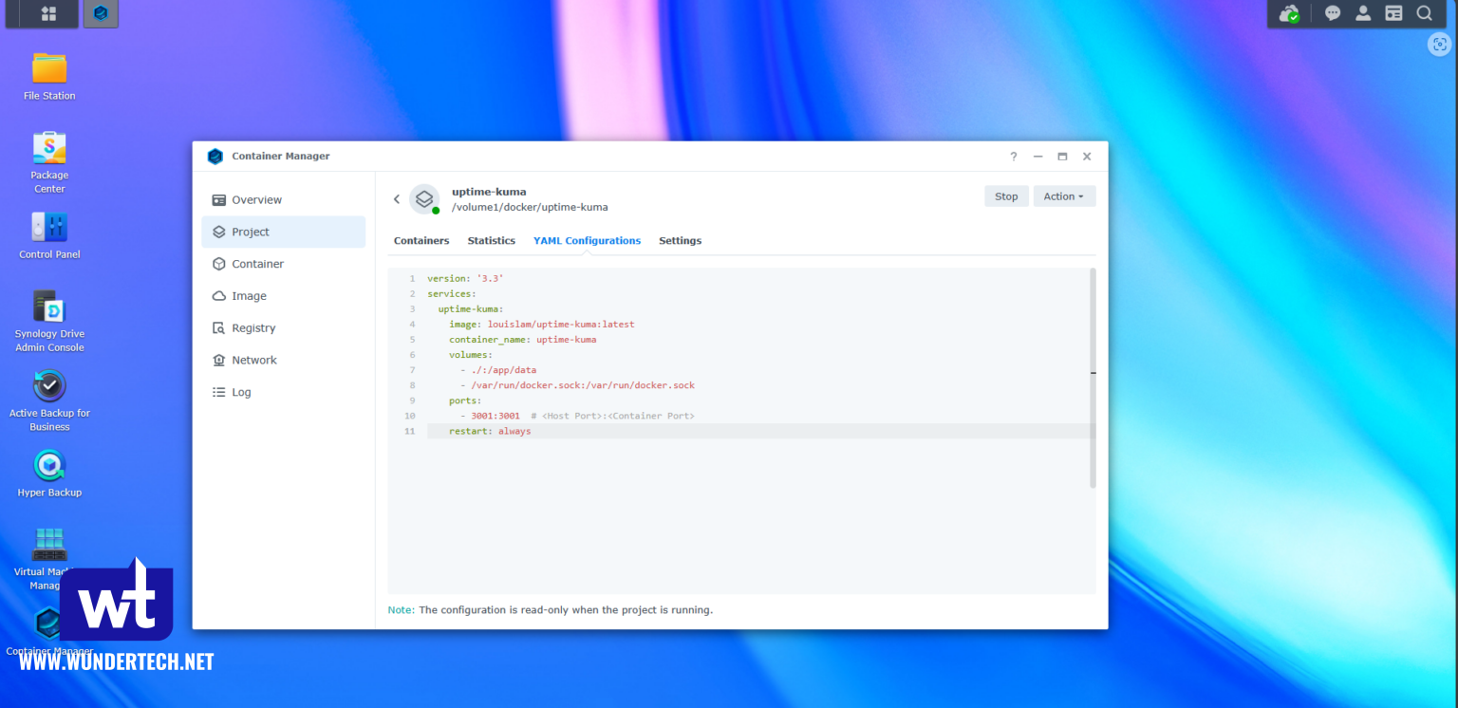Open the Containers tab
The width and height of the screenshot is (1458, 708).
pyautogui.click(x=421, y=241)
